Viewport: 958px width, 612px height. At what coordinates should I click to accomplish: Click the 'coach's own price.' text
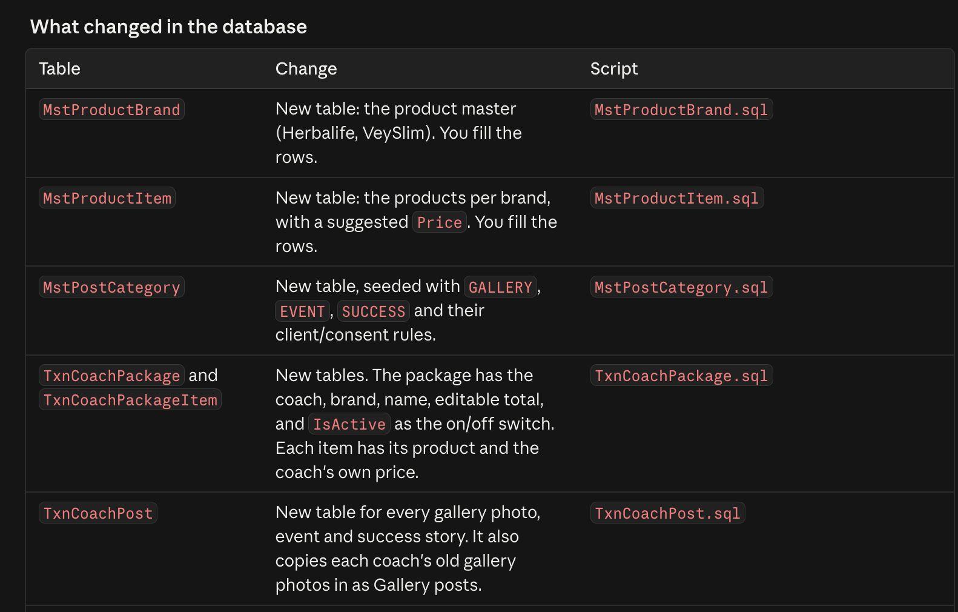coord(347,472)
